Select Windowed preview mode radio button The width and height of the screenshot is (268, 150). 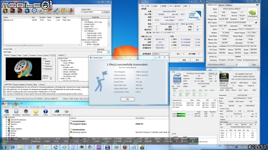pos(43,66)
